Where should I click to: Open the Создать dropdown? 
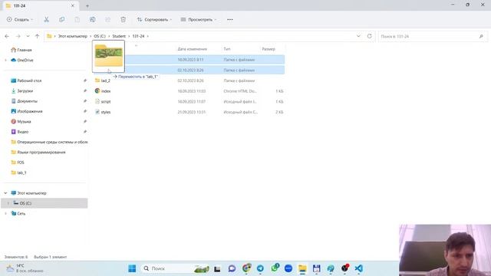coord(20,19)
